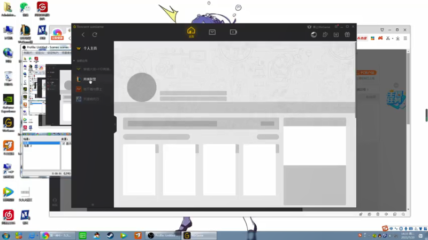Image resolution: width=428 pixels, height=240 pixels.
Task: Open the GeForce Experience desktop icon
Action: (x=9, y=103)
